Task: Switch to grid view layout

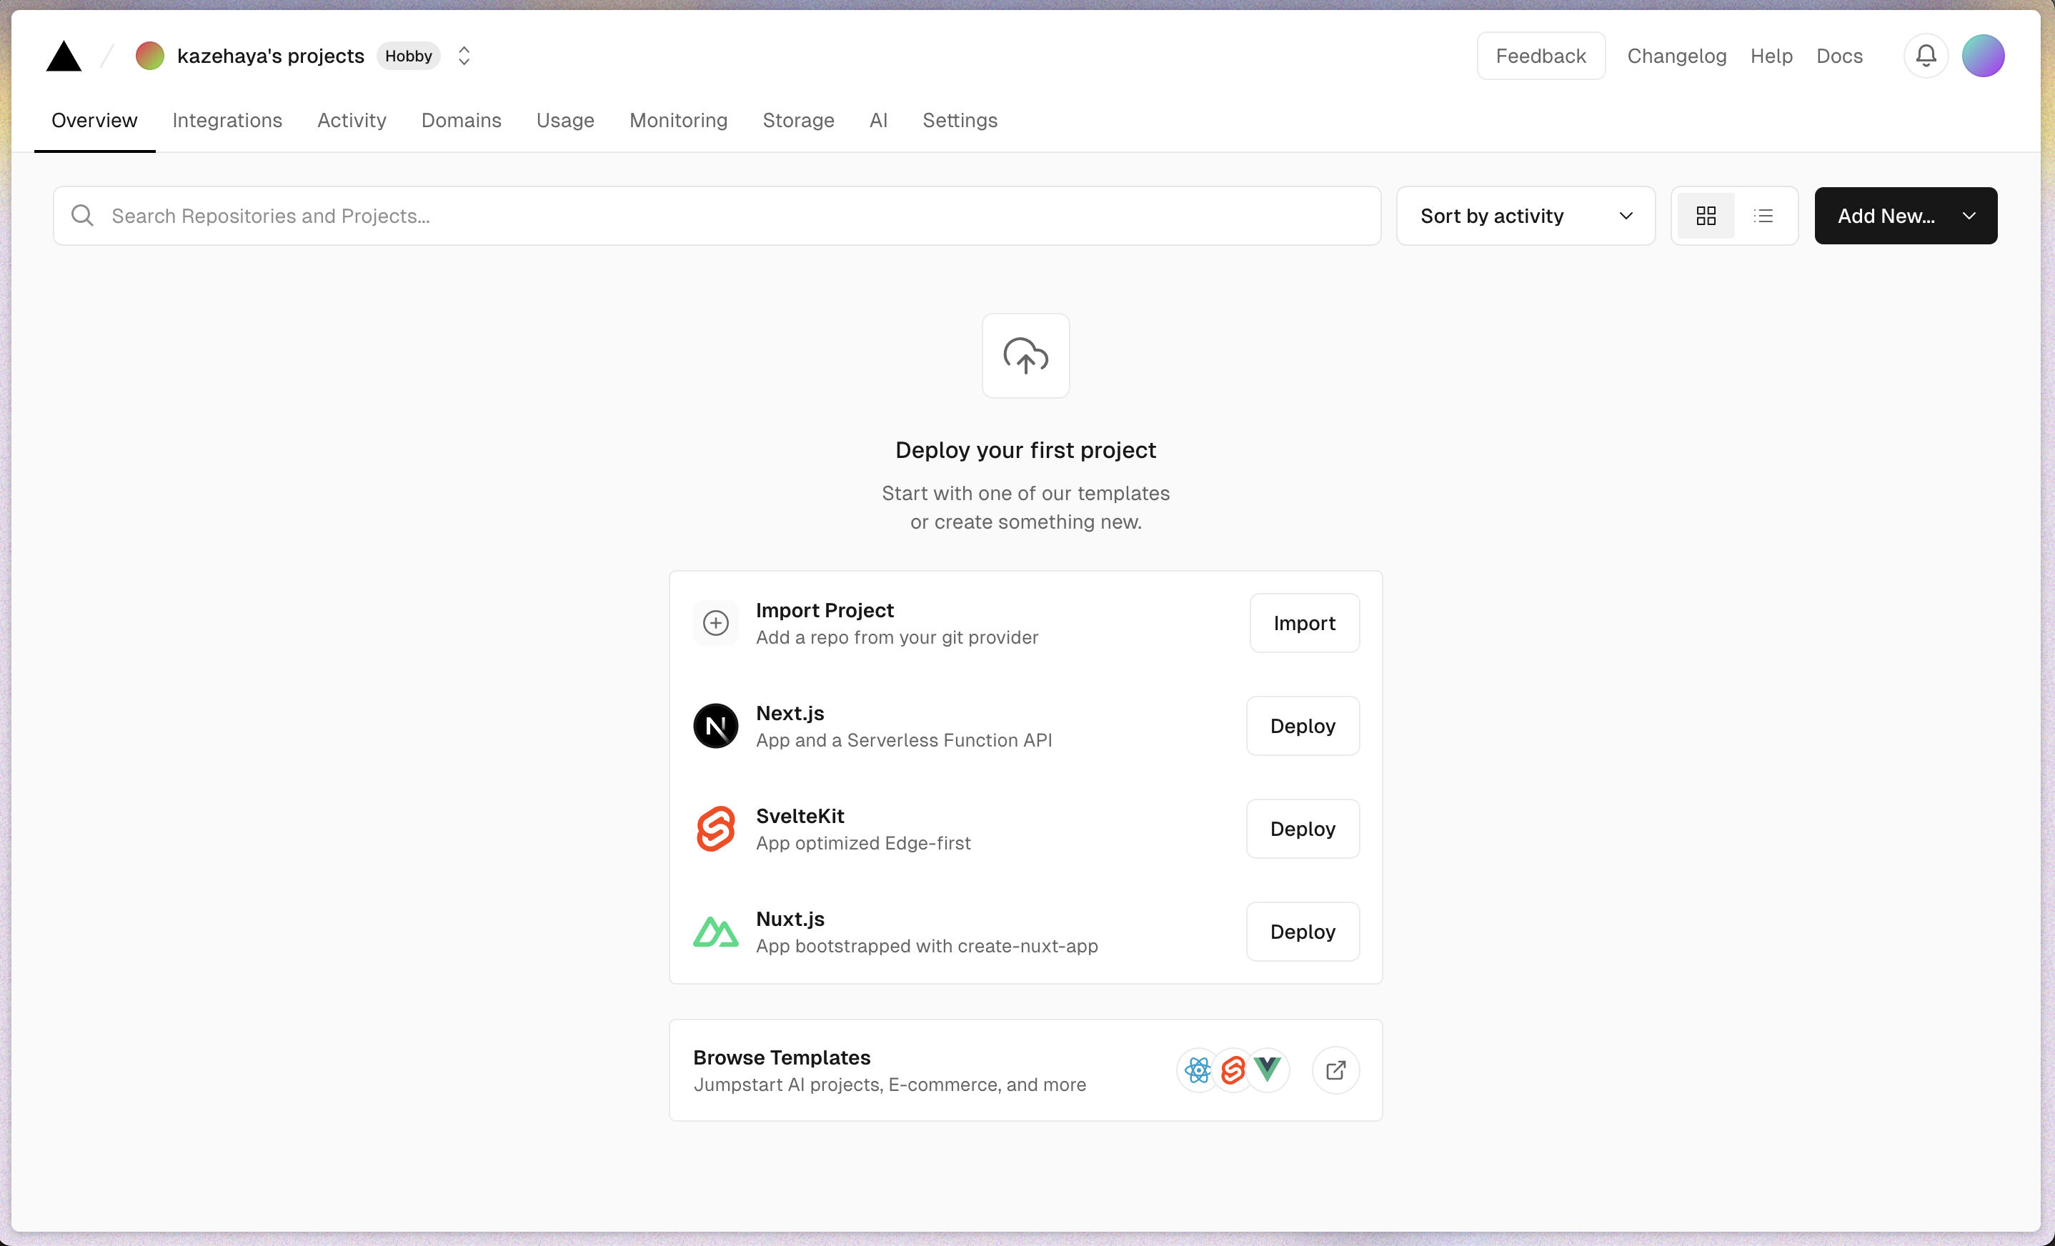Action: pos(1706,216)
